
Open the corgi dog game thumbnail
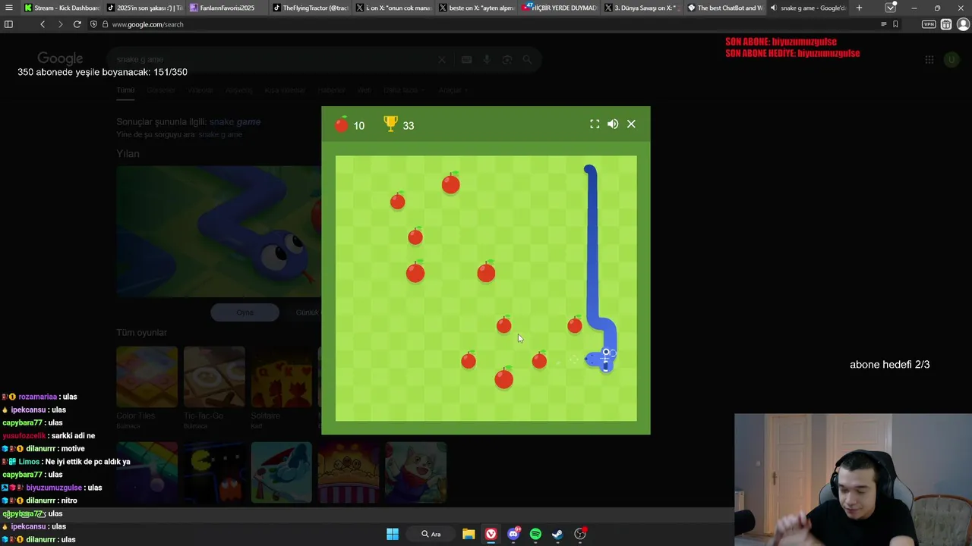[415, 472]
